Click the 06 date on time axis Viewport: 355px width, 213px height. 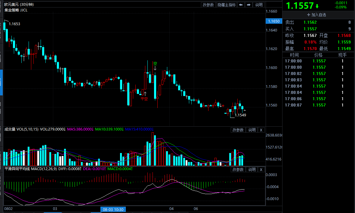click(x=196, y=209)
